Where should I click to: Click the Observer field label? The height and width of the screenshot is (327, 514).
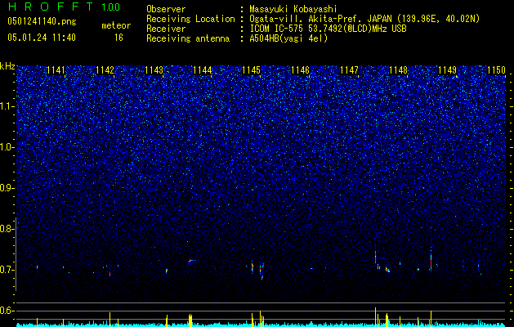tap(166, 9)
